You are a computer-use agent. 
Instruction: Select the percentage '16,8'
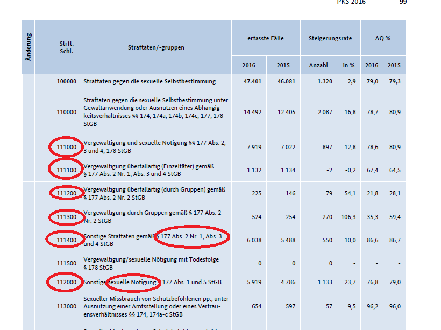[x=350, y=112]
